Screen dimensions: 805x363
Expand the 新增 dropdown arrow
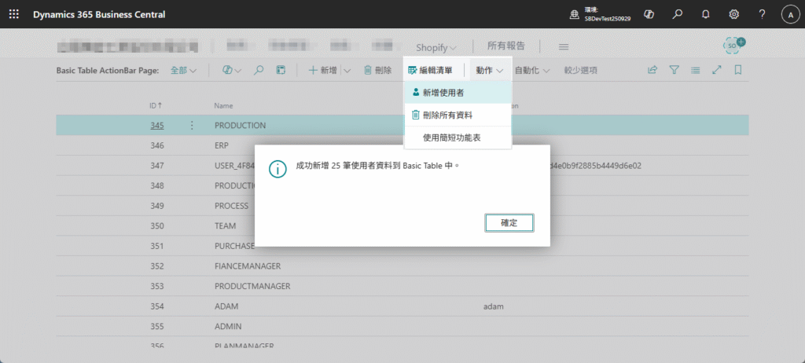[x=347, y=71]
